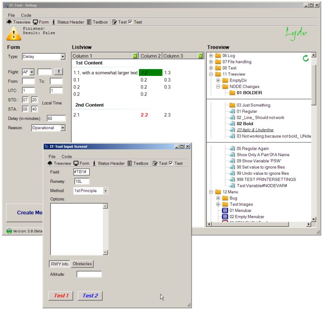Click the Treeview vertical scrollbar thumb

[x=314, y=85]
